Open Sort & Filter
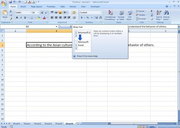This screenshot has height=128, width=180. point(159,15)
